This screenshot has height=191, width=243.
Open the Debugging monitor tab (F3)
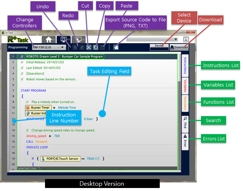click(x=79, y=40)
